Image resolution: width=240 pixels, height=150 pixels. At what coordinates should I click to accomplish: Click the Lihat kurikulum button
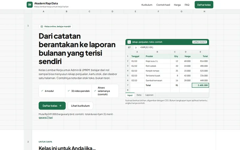pos(80,106)
